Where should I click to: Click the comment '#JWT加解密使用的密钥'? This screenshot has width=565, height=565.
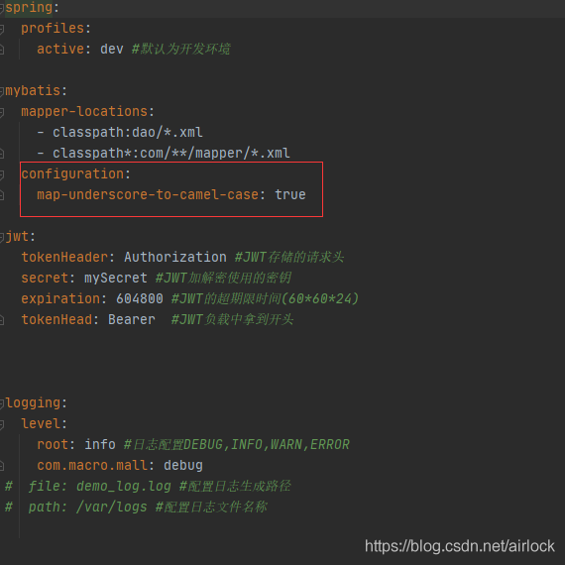point(223,278)
